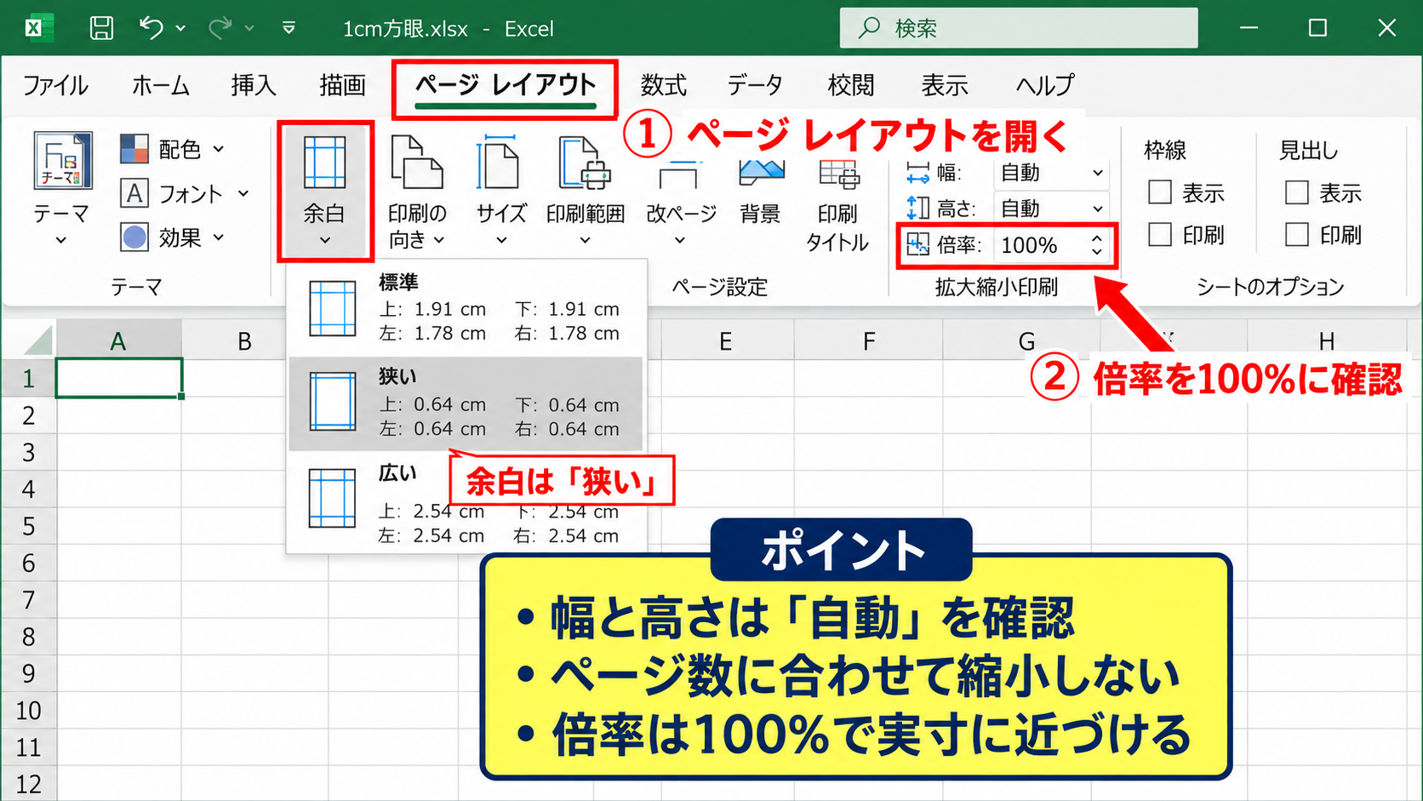
Task: Open the テーマ themes button
Action: click(x=61, y=189)
